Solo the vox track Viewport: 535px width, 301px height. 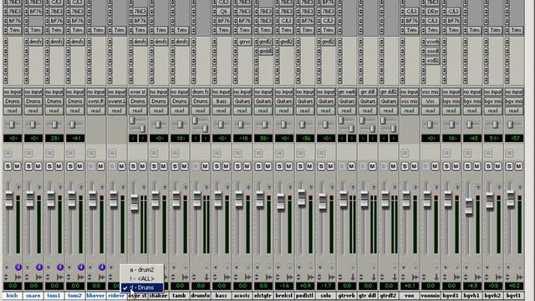405,166
